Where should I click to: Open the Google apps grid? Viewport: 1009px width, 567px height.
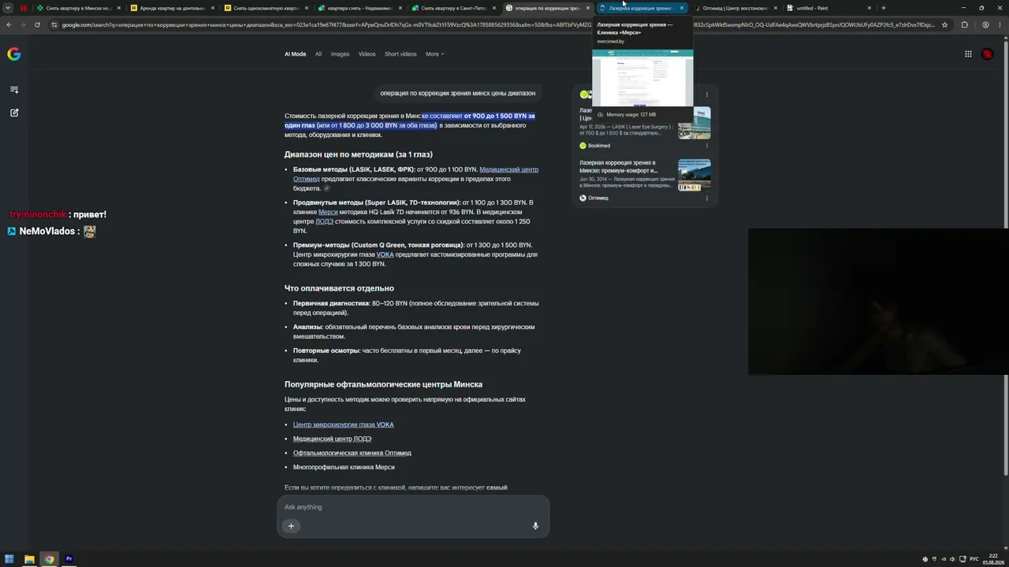968,54
